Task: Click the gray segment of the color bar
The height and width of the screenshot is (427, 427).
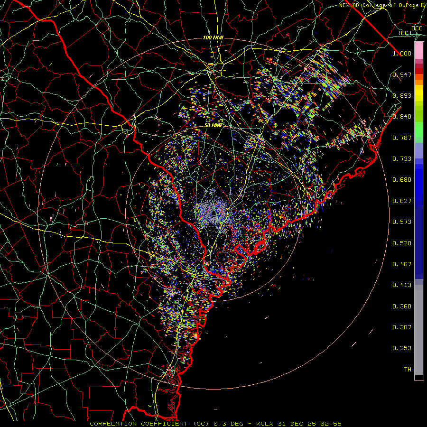Action: pyautogui.click(x=419, y=330)
